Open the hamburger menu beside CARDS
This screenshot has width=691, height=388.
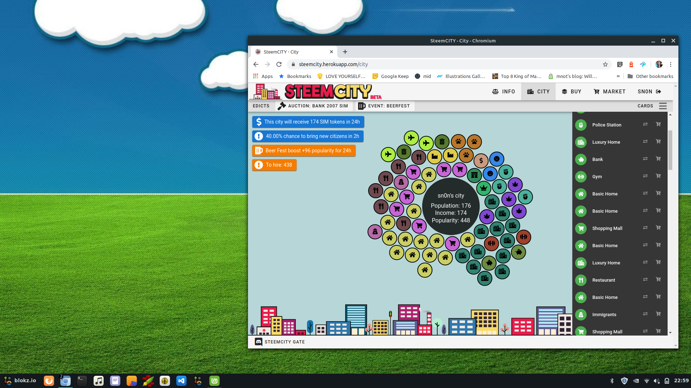click(x=663, y=106)
